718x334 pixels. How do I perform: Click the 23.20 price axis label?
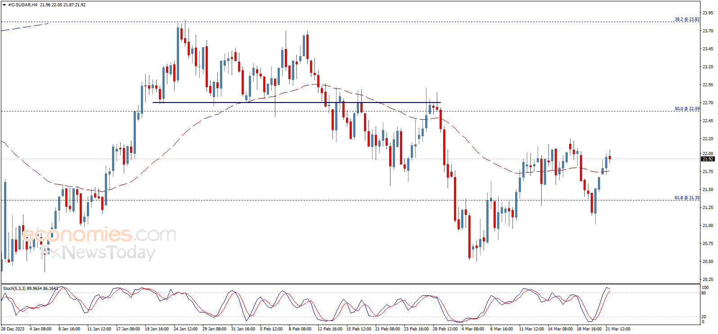(x=708, y=67)
